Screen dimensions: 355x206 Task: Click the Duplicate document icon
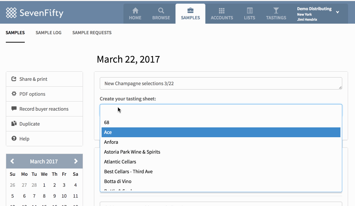[14, 123]
